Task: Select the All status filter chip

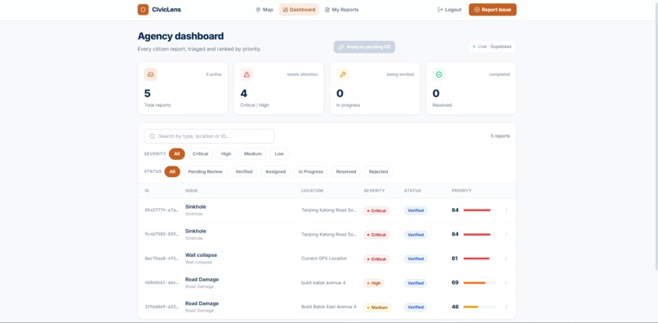Action: coord(172,171)
